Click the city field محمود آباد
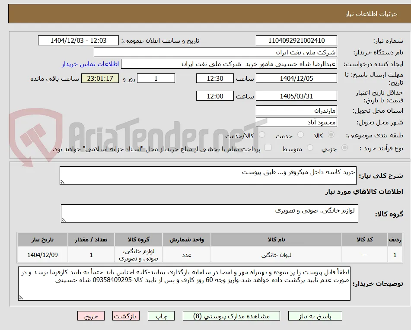Viewport: 411px width, 330px height. 296,122
